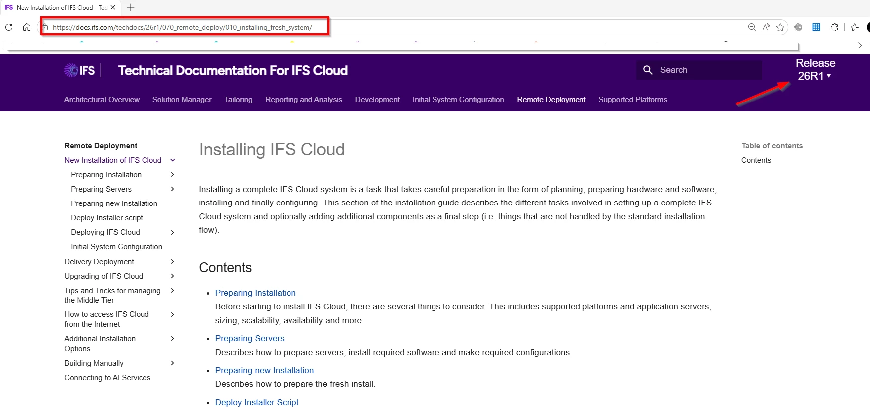Open the Solution Manager menu
This screenshot has width=870, height=407.
coord(182,100)
